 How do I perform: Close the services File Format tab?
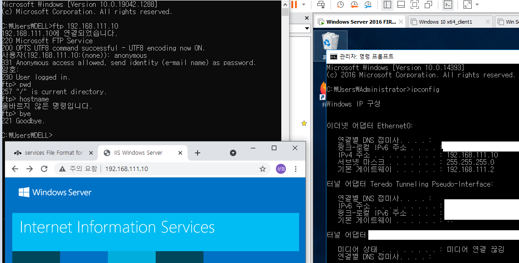click(x=91, y=153)
